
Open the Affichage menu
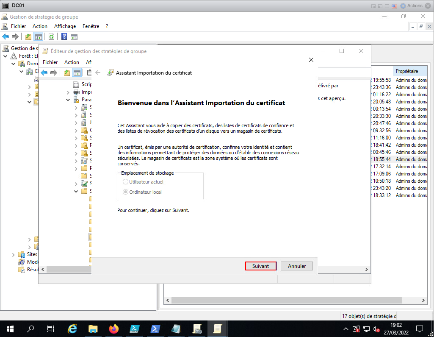pos(65,26)
